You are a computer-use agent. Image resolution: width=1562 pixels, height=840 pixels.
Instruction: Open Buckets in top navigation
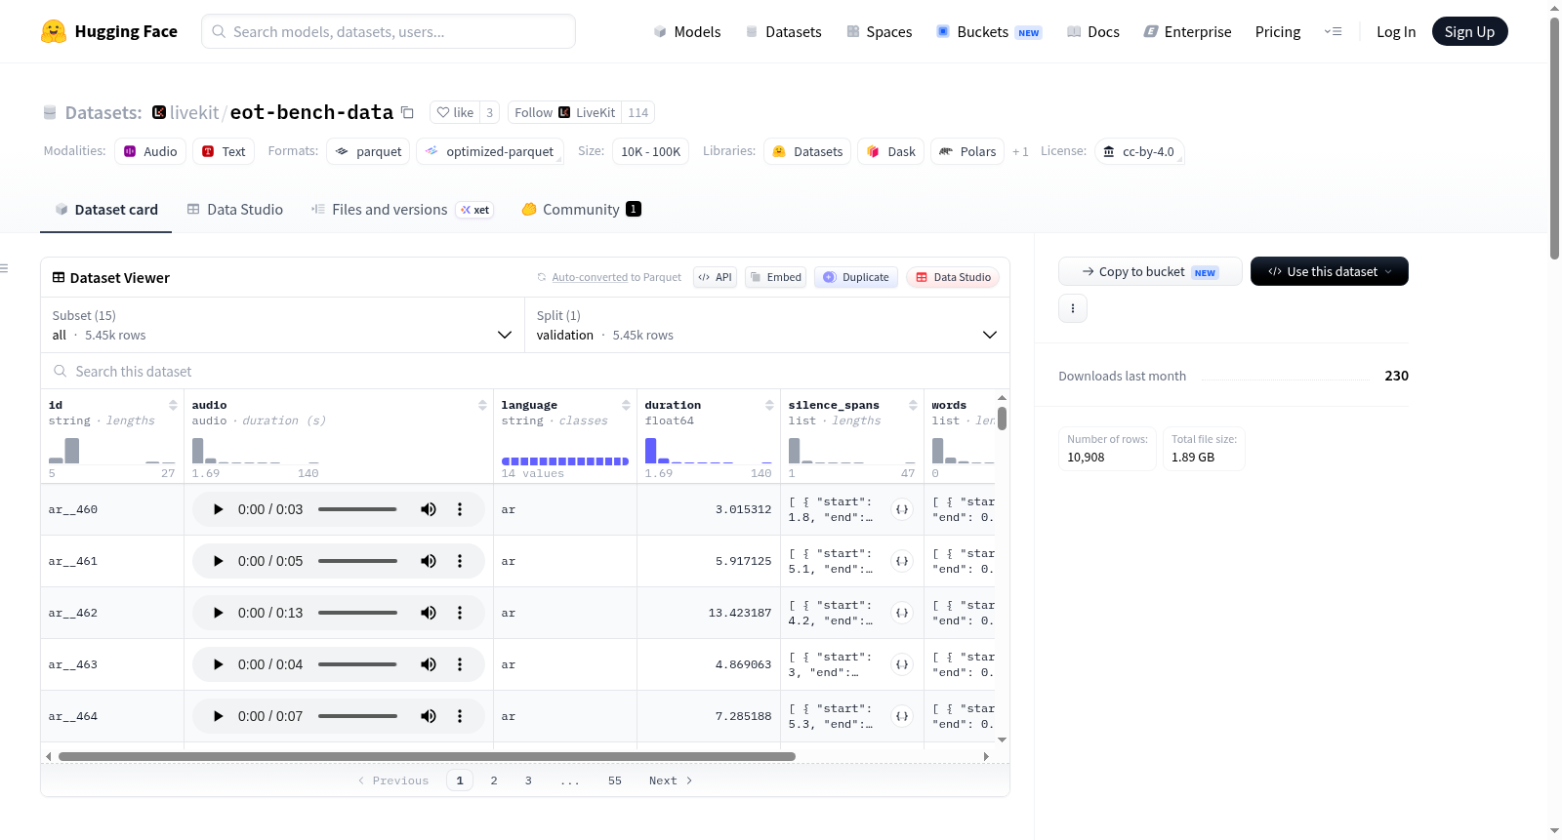coord(989,32)
